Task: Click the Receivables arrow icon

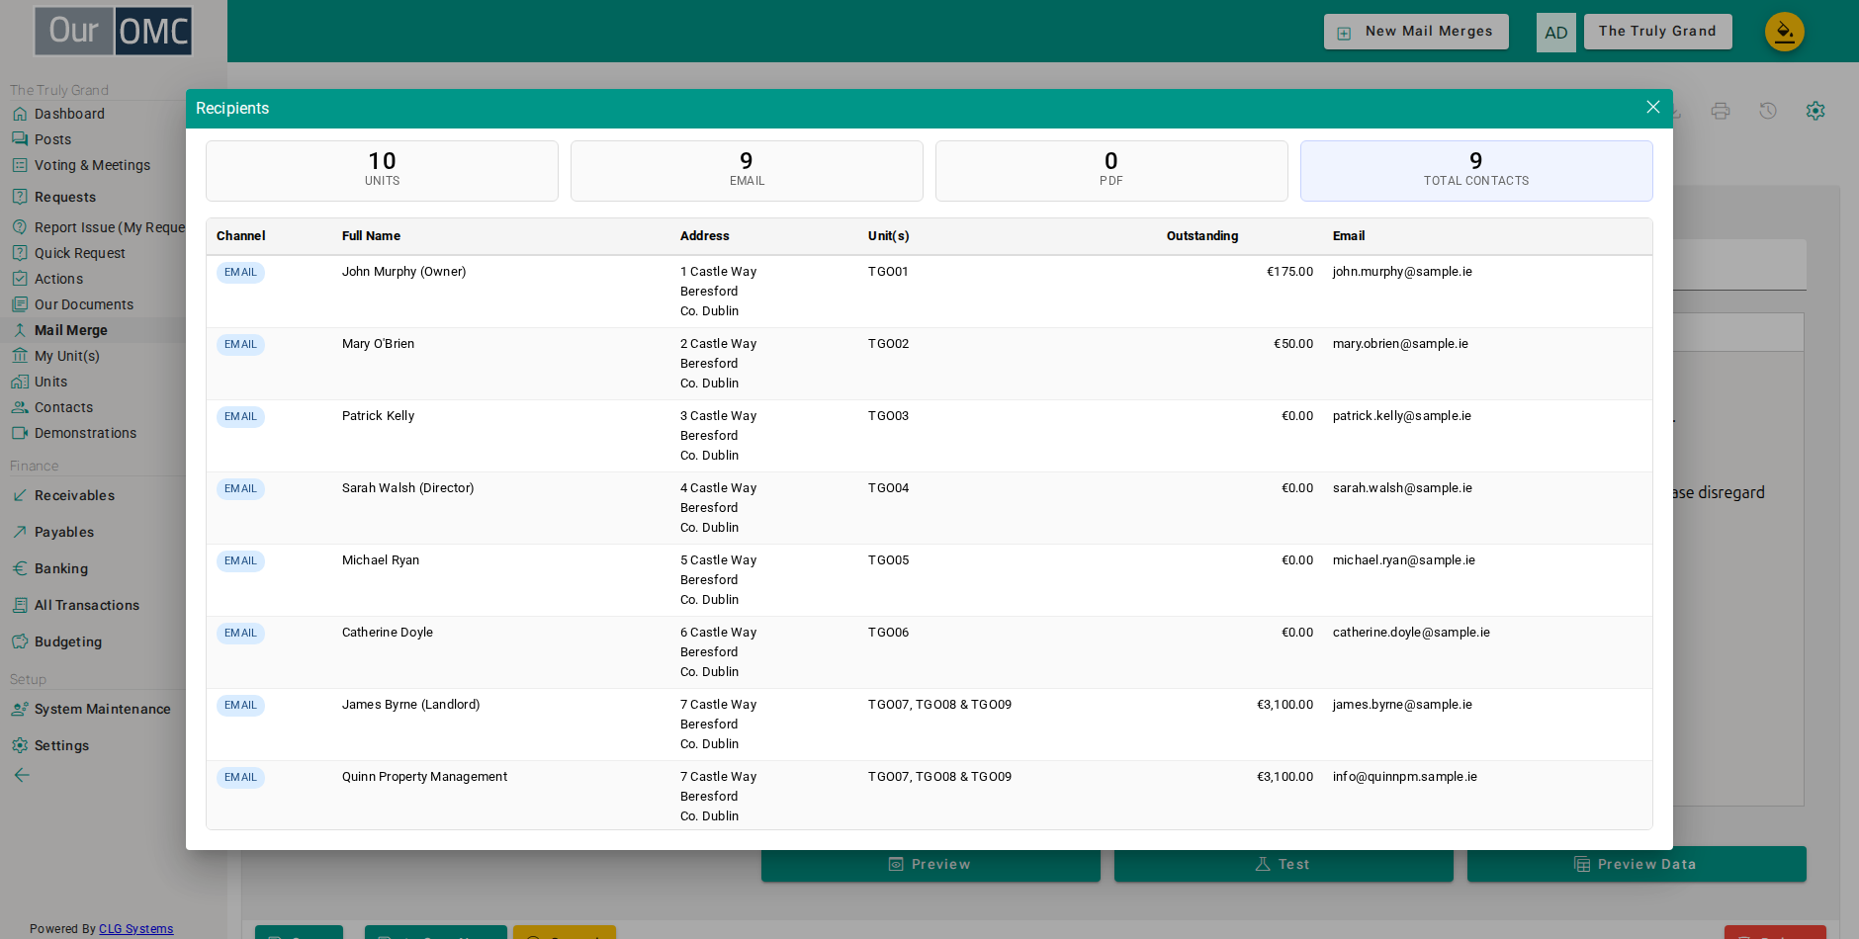Action: pyautogui.click(x=20, y=495)
